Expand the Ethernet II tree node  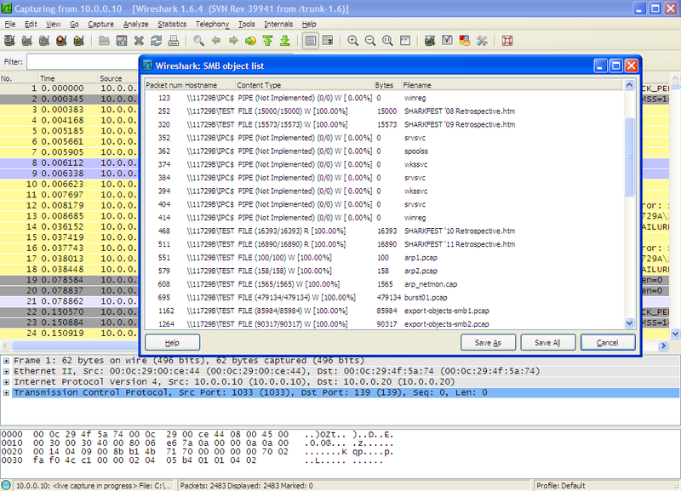6,371
